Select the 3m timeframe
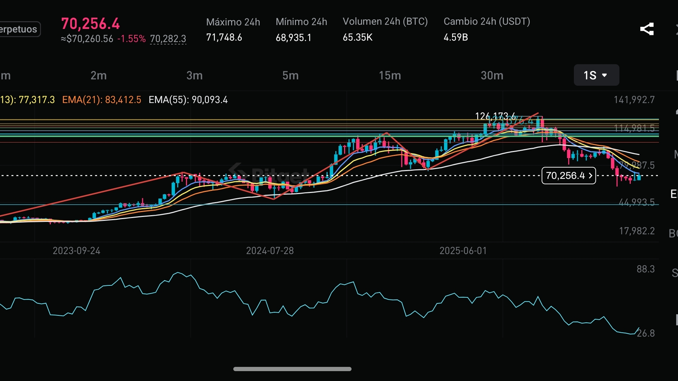Image resolution: width=678 pixels, height=381 pixels. (194, 75)
